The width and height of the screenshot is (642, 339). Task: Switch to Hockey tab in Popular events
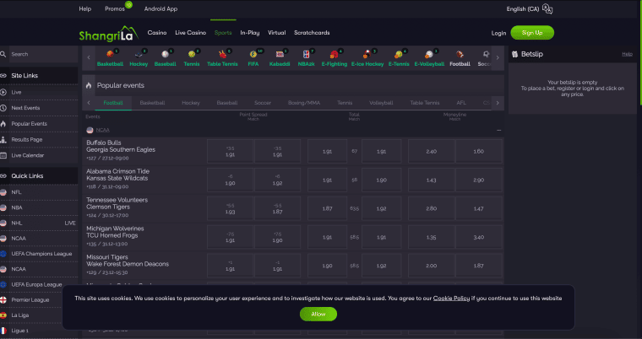click(x=191, y=103)
